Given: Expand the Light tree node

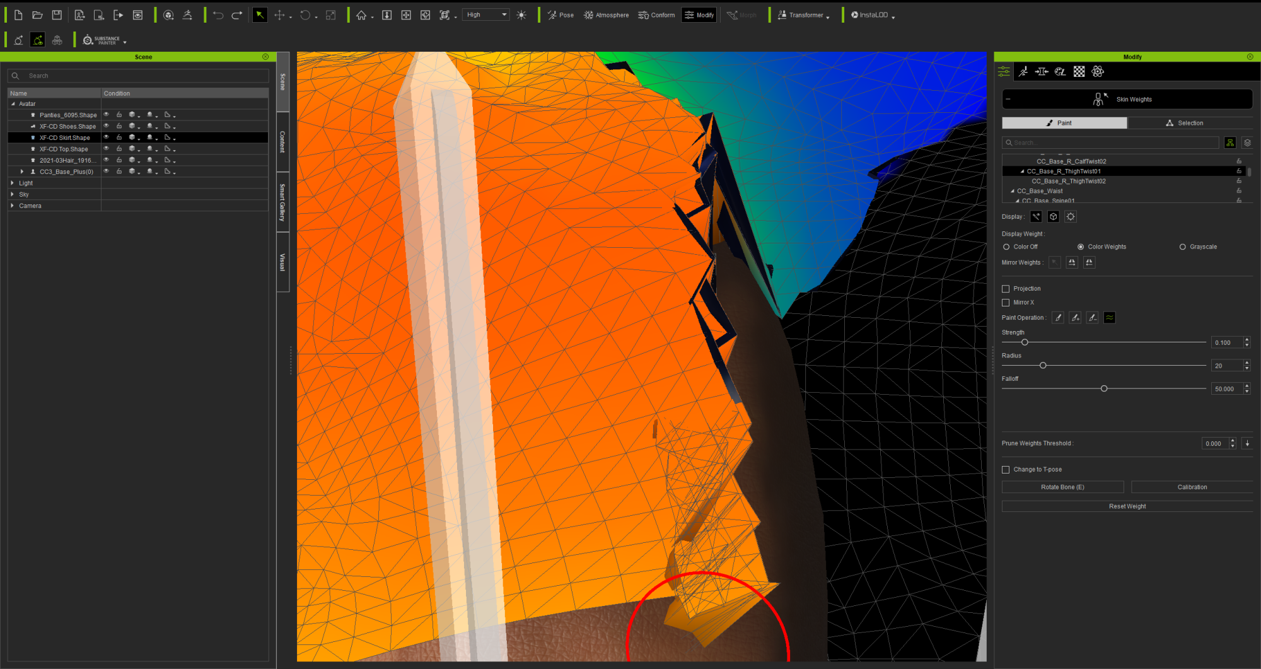Looking at the screenshot, I should click(13, 183).
